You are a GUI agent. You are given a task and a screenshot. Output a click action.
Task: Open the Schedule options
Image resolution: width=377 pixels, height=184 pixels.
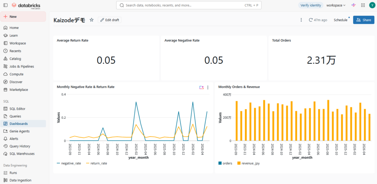click(341, 20)
